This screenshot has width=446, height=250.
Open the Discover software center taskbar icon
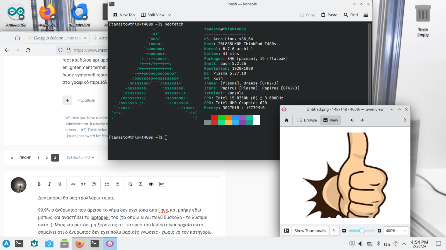point(49,244)
